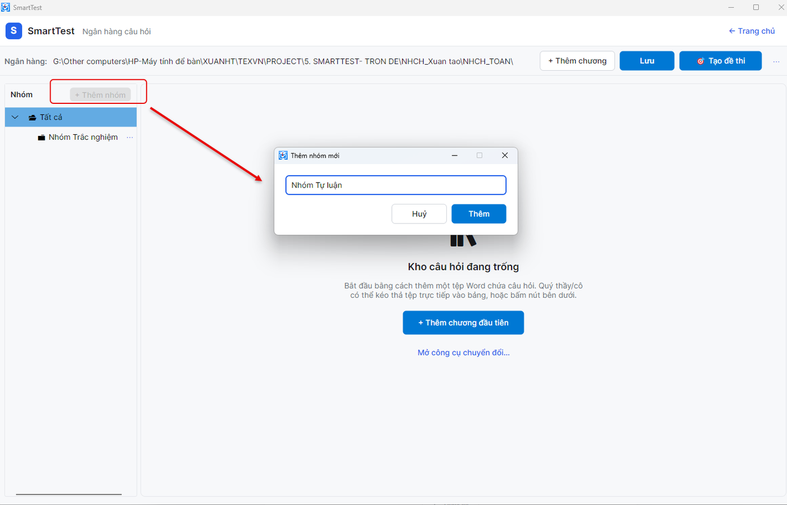Click the SmartTest icon in title bar
The width and height of the screenshot is (787, 505).
(6, 7)
